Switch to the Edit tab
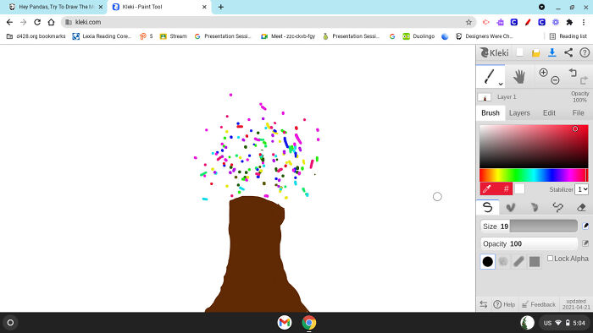 (549, 112)
